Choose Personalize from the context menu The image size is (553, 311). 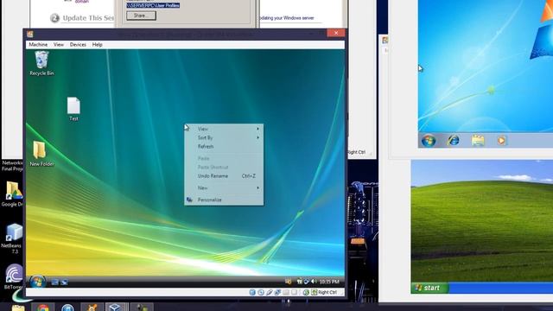point(224,200)
